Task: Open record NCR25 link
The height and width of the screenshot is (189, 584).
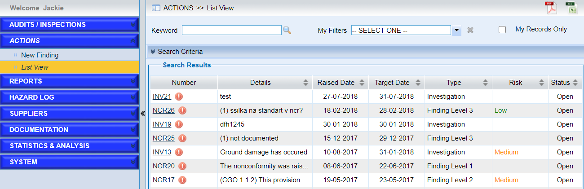Action: 164,138
